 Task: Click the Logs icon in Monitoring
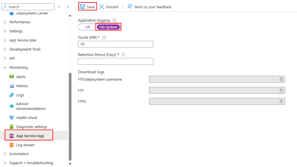click(x=12, y=95)
